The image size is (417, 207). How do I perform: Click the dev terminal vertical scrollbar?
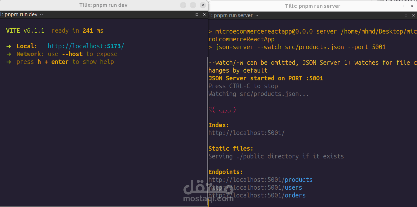tap(207, 132)
